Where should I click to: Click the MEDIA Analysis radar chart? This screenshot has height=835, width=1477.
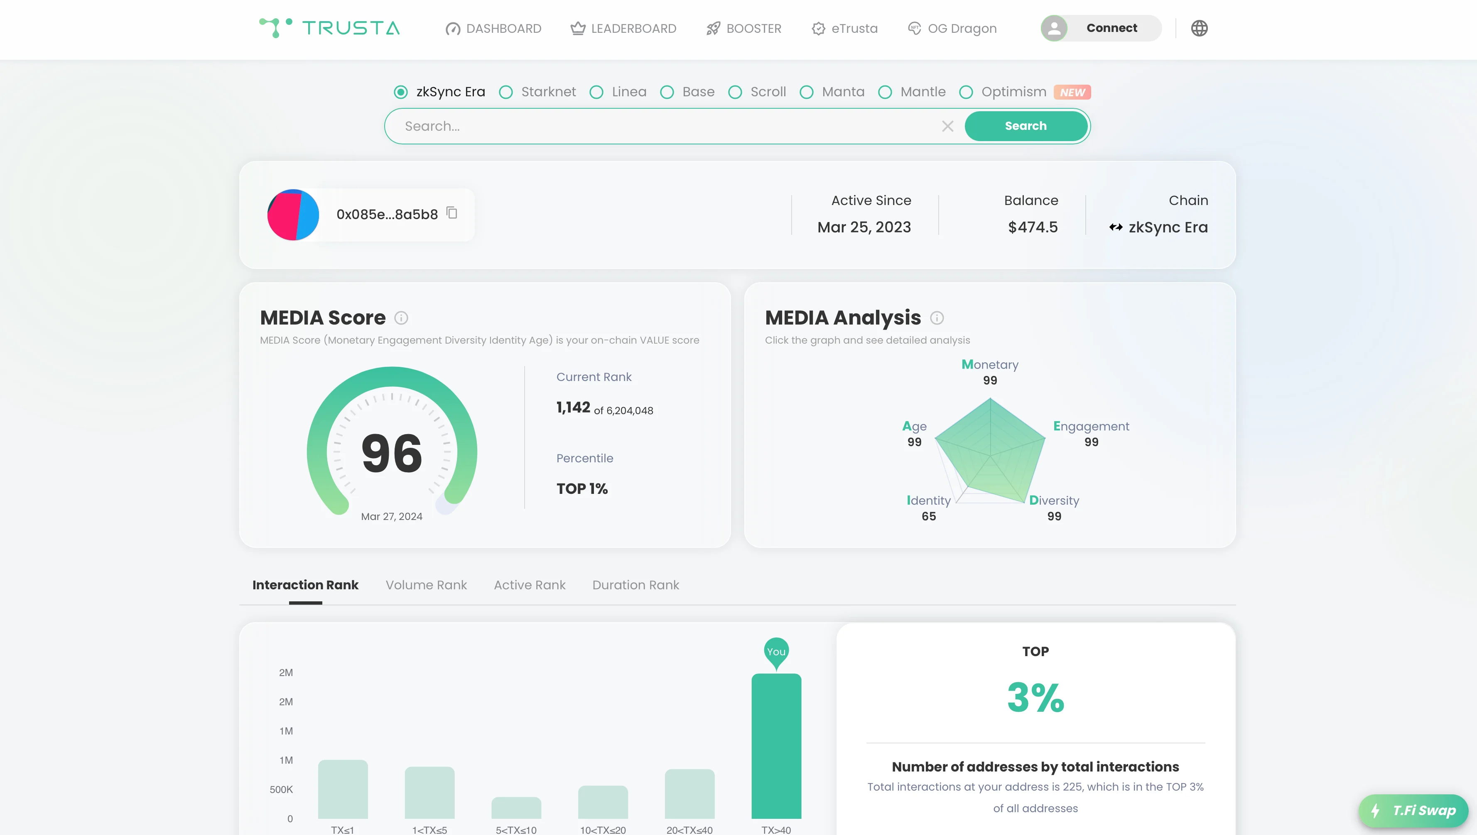(x=989, y=450)
